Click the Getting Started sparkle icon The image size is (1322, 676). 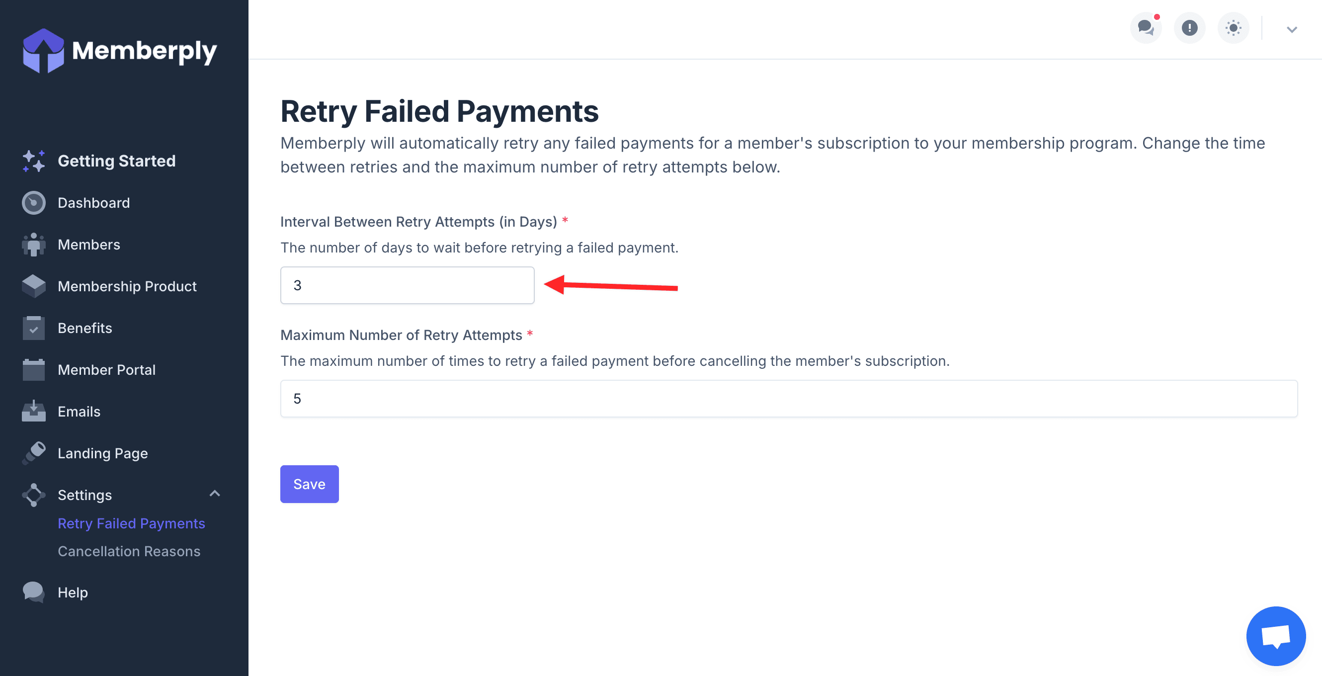(33, 161)
